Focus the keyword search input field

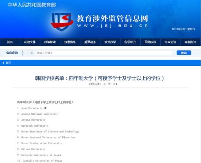(100, 53)
